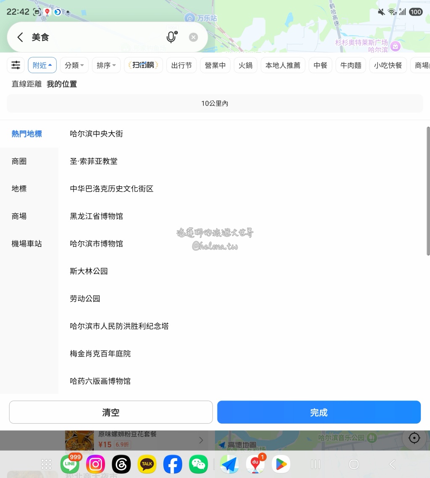Choose 劳动公园 from the list
The width and height of the screenshot is (430, 478).
click(x=85, y=298)
